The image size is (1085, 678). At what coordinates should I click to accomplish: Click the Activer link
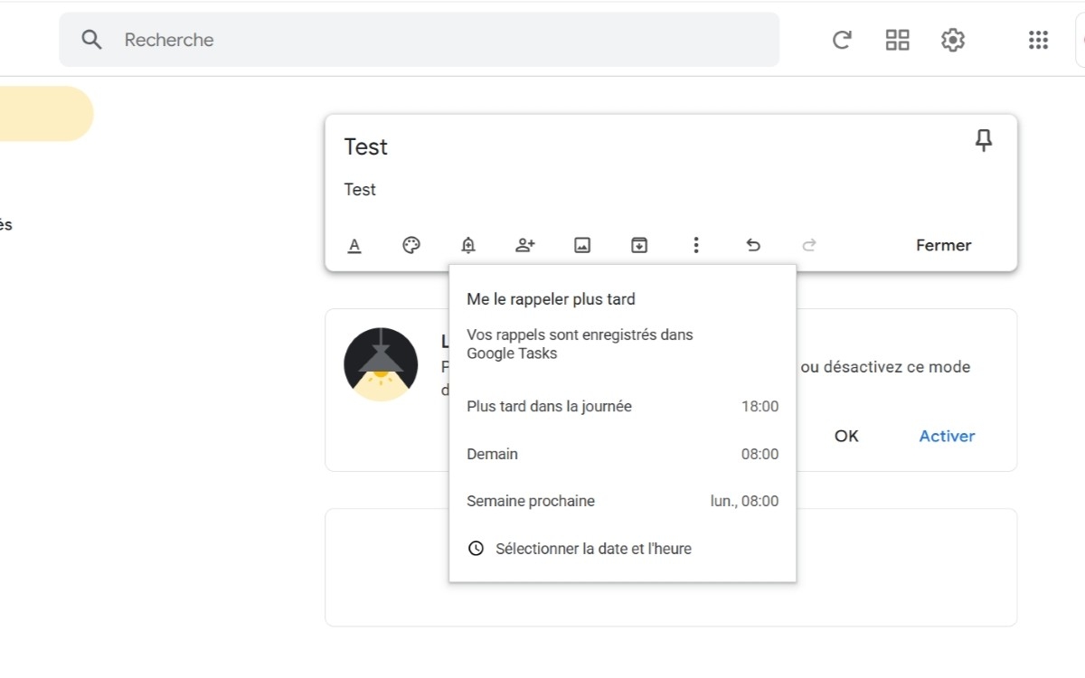click(946, 436)
